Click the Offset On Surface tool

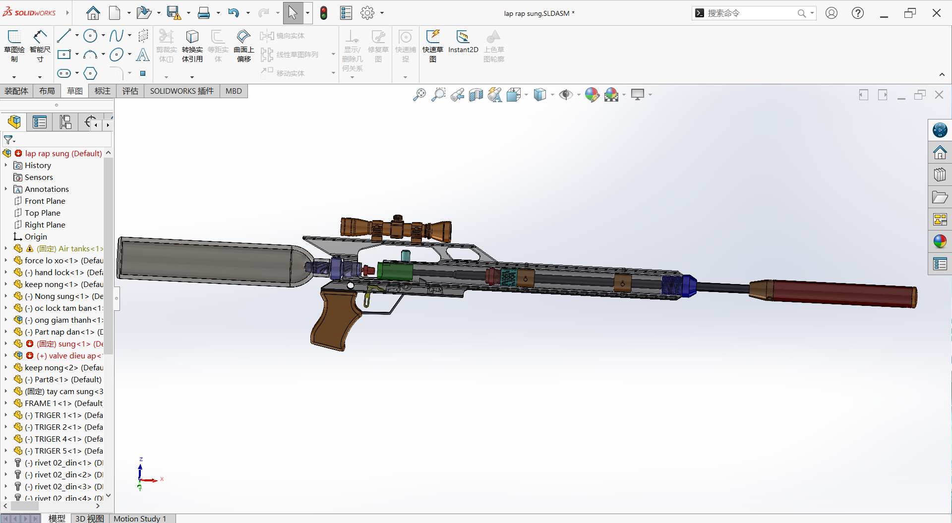coord(243,46)
